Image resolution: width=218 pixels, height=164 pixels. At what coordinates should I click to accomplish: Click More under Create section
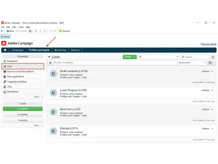coord(38,126)
